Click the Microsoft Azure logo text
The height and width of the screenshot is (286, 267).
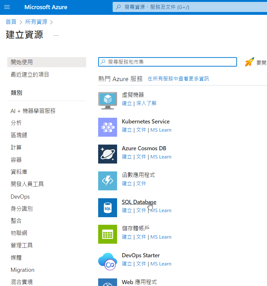click(x=46, y=7)
